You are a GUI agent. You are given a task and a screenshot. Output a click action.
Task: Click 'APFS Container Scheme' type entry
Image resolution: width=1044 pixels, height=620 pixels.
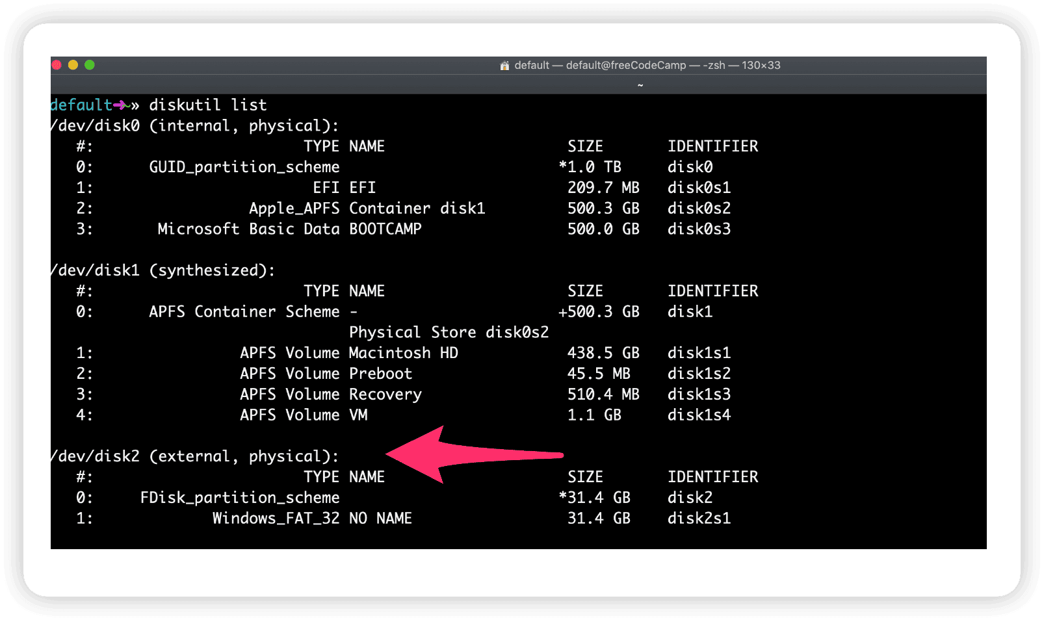(244, 312)
